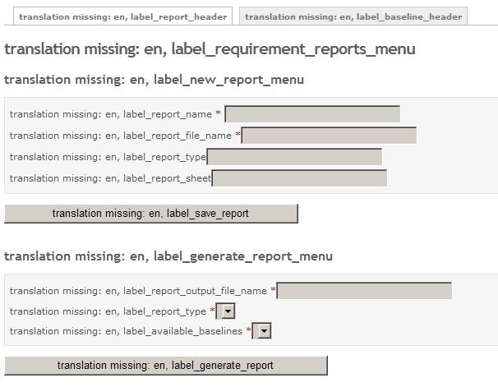Click the label_report_file_name field label text
498x387 pixels.
121,136
